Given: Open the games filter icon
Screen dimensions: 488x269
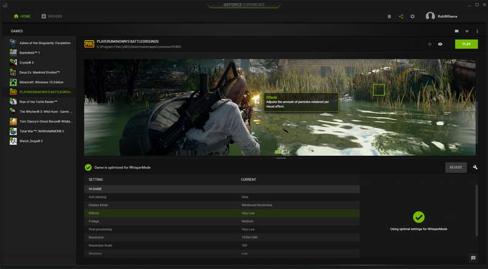Looking at the screenshot, I should coord(467,31).
